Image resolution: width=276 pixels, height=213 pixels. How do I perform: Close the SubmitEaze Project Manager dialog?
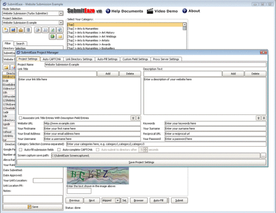click(x=264, y=53)
